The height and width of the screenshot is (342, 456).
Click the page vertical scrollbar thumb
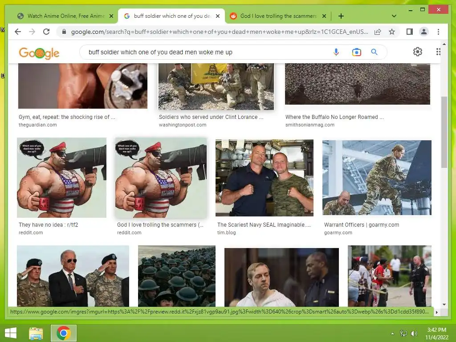coord(444,132)
